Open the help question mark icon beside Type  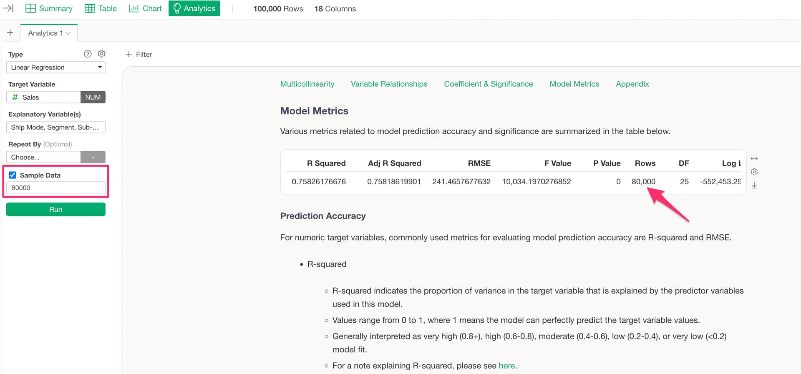(88, 54)
